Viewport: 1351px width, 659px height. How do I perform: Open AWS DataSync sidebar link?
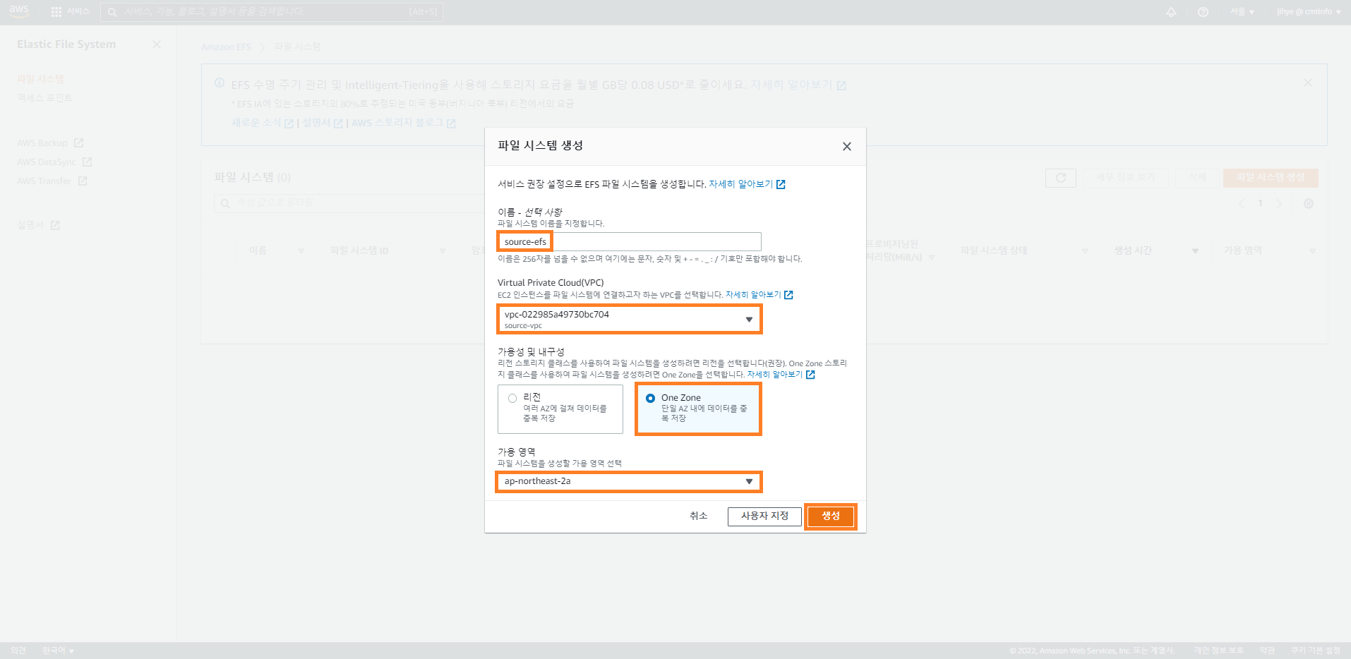click(47, 162)
